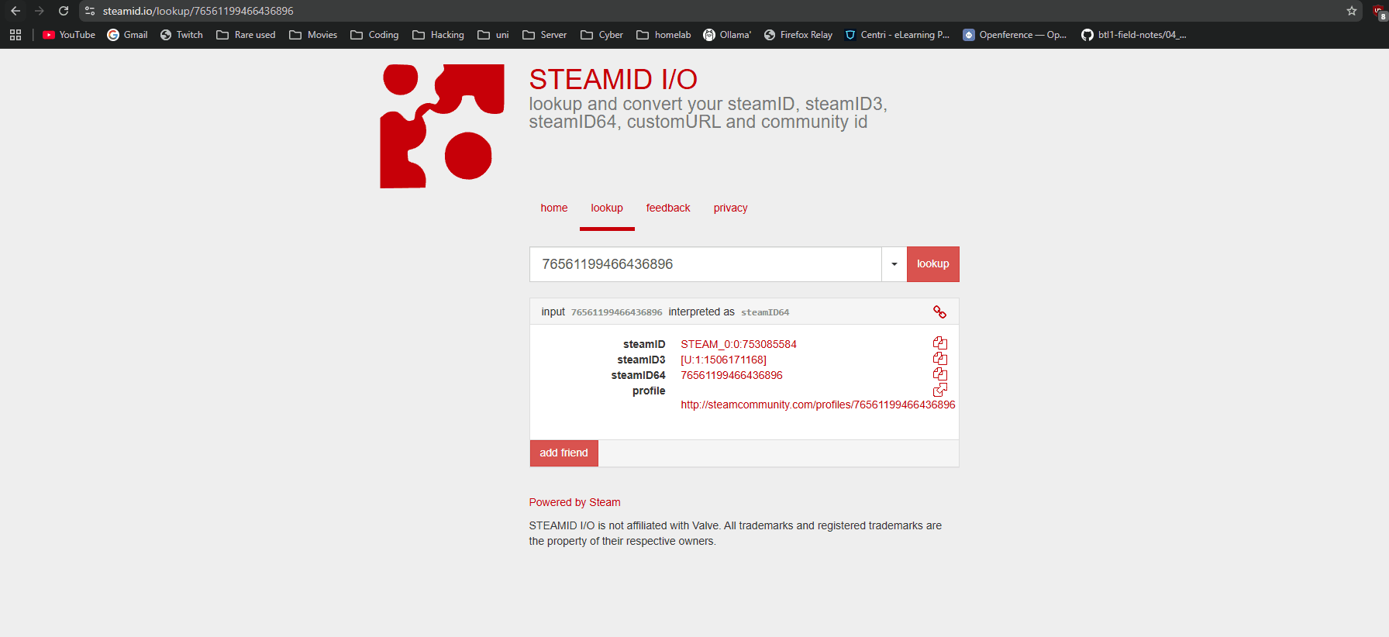Open site information icon in address bar

pos(90,11)
